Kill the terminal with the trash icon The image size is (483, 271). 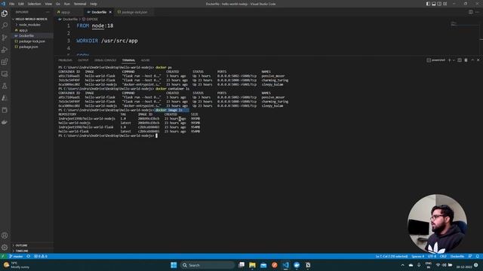(466, 60)
